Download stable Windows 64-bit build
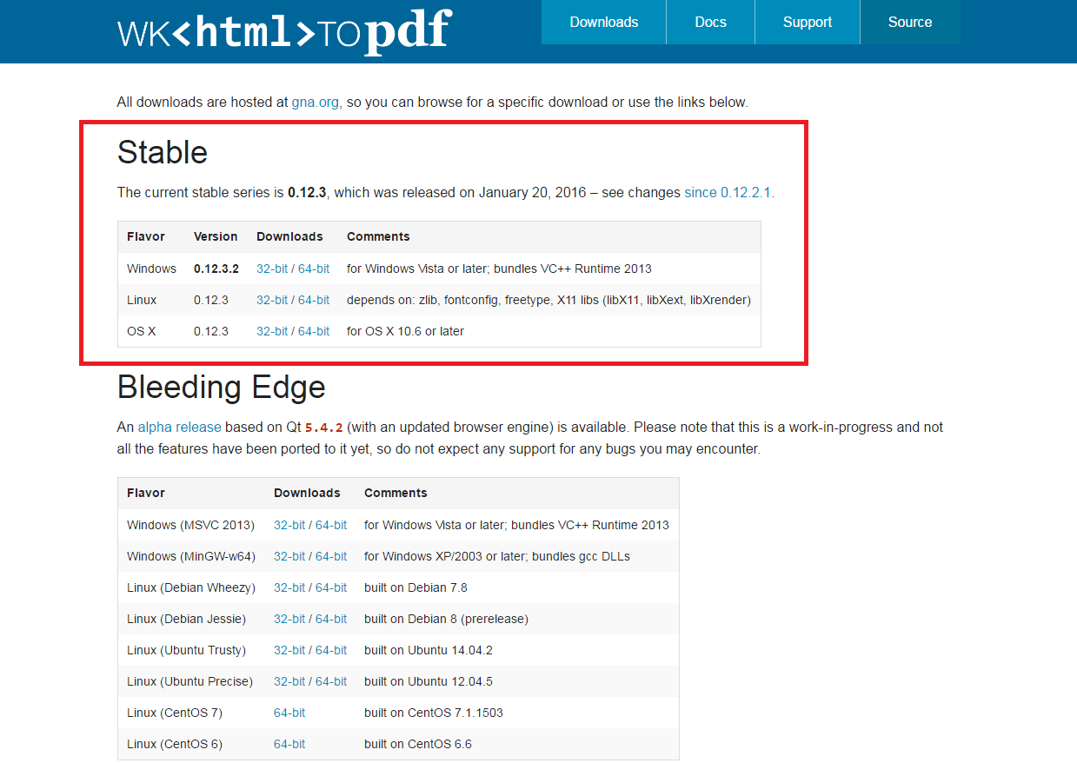Viewport: 1077px width, 763px height. tap(314, 269)
